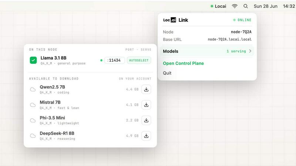Click 'Q4_K_M · fast & lean' subtitle
296x166 pixels.
[59, 108]
